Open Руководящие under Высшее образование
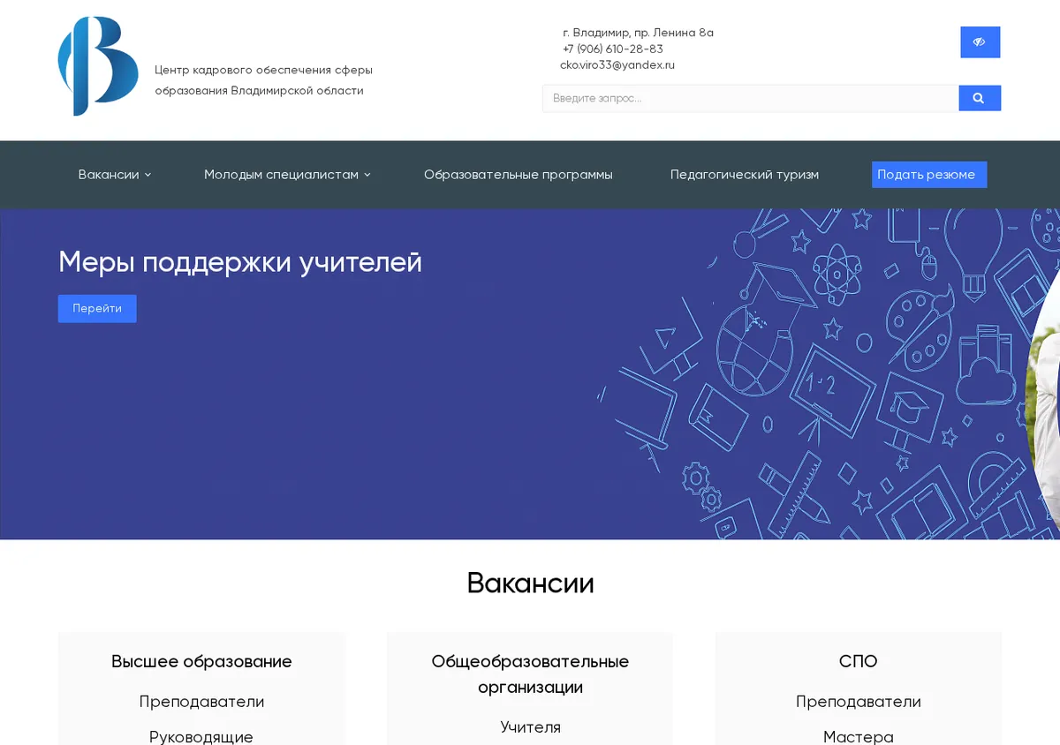The width and height of the screenshot is (1060, 745). pos(201,736)
